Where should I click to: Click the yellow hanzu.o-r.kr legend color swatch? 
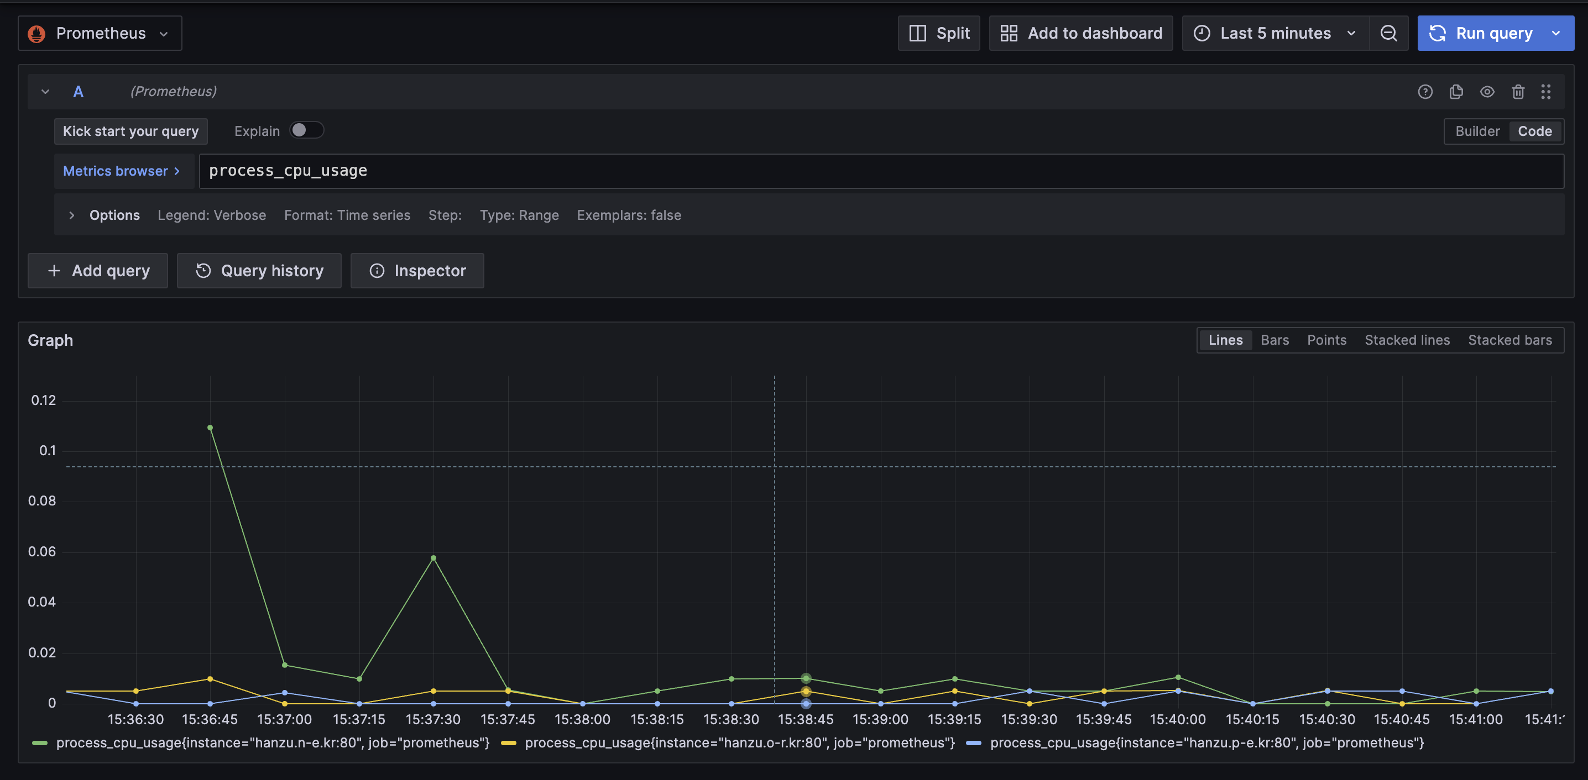pos(509,743)
